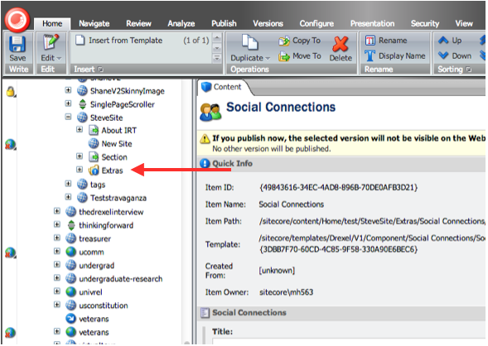This screenshot has height=346, width=488.
Task: Switch to the Versions ribbon tab
Action: 268,24
